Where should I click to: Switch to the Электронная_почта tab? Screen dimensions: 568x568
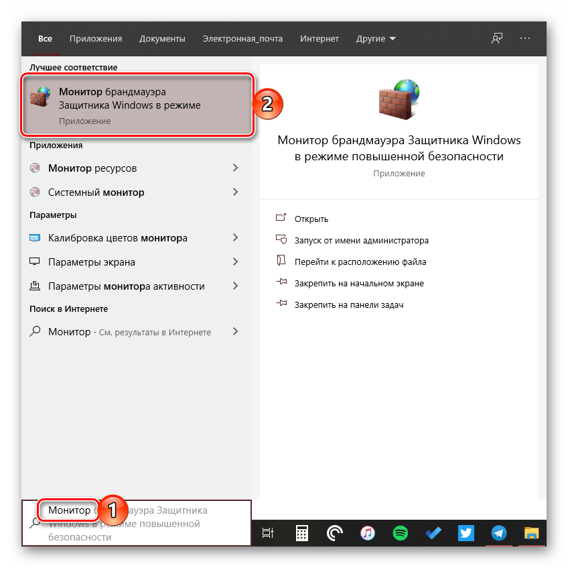242,38
